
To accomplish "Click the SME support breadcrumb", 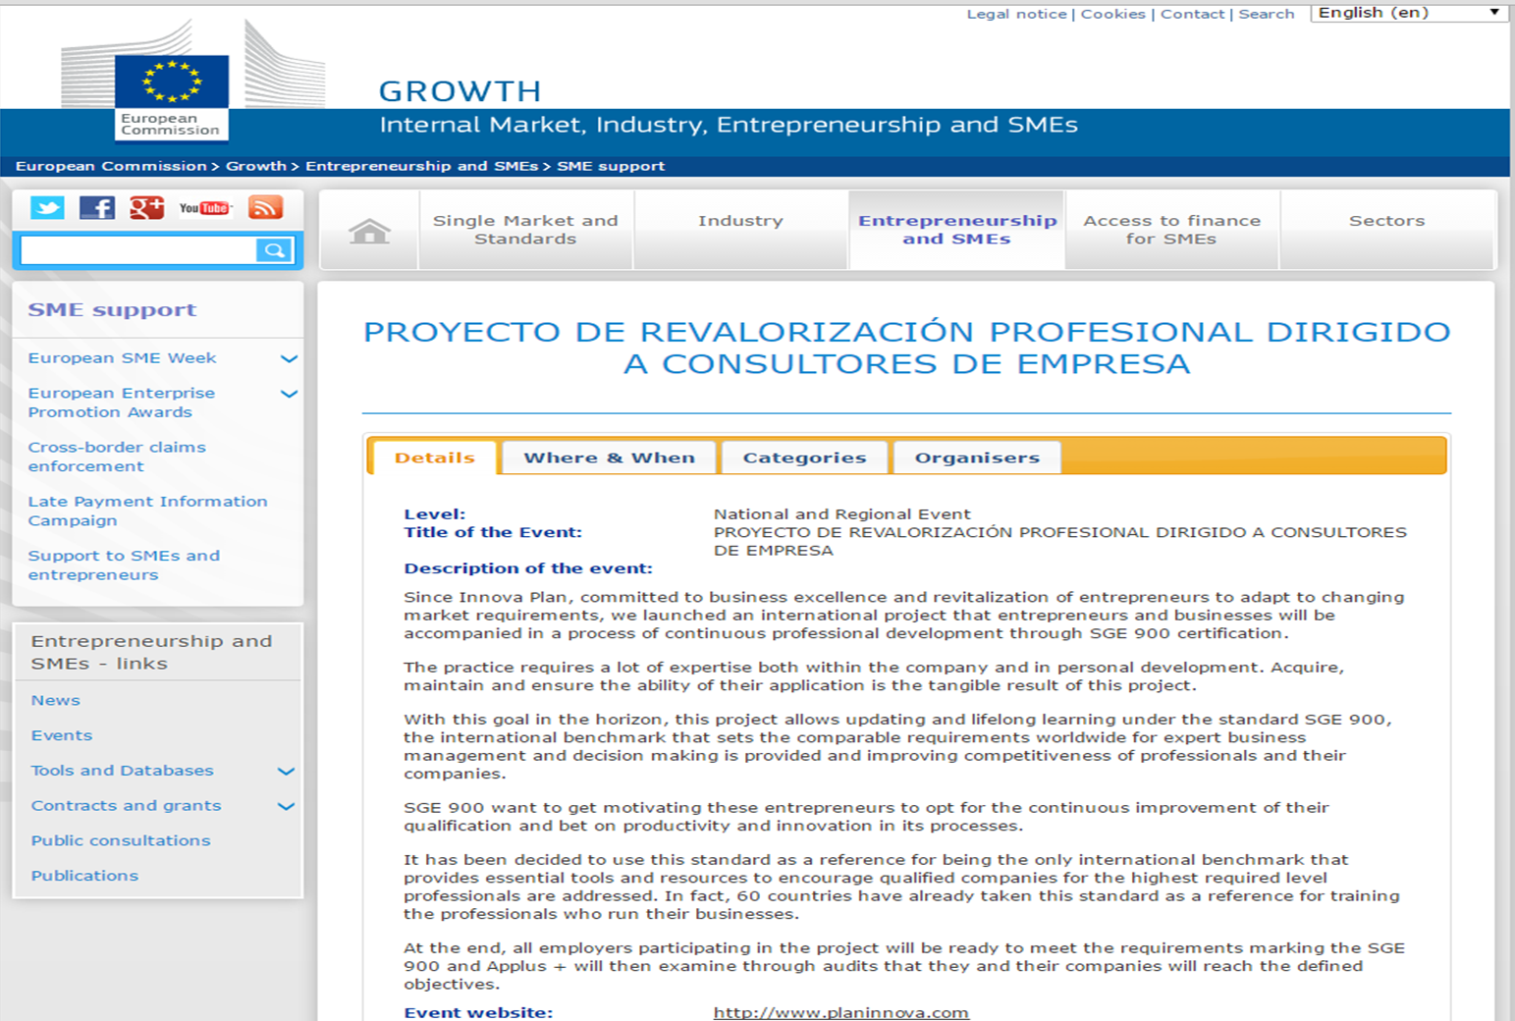I will 611,166.
